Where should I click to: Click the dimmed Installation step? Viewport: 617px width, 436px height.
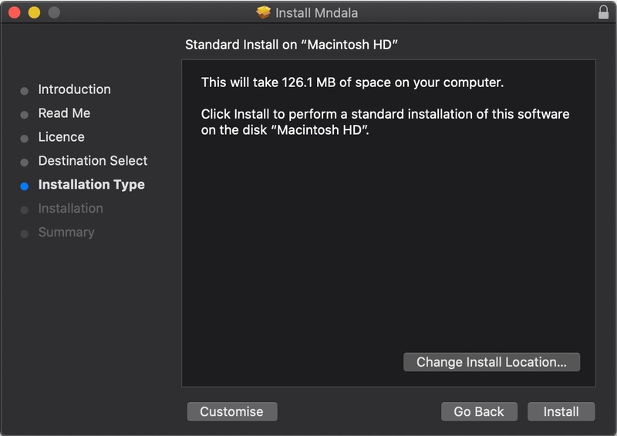tap(70, 209)
